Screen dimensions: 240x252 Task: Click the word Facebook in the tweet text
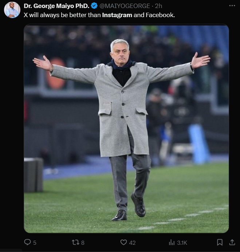(x=160, y=15)
